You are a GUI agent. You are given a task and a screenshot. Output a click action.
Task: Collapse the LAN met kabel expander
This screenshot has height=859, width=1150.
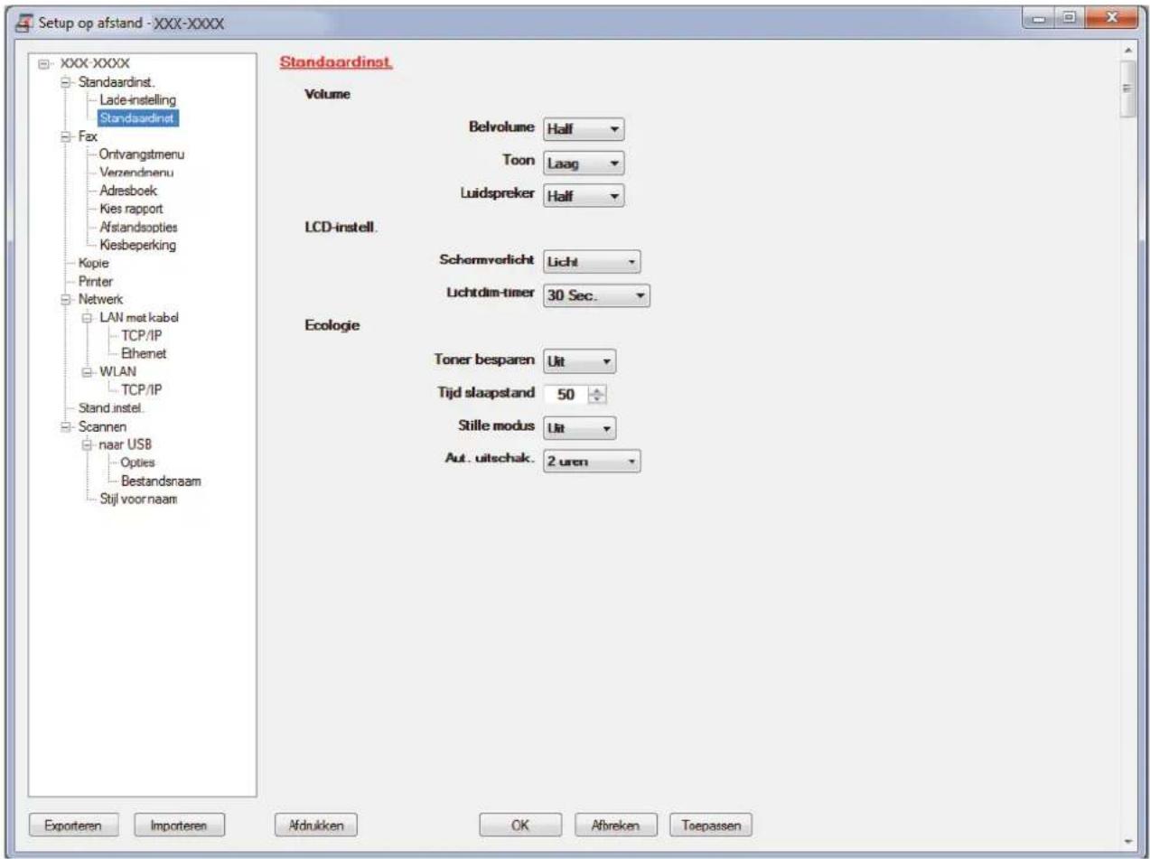pyautogui.click(x=88, y=317)
